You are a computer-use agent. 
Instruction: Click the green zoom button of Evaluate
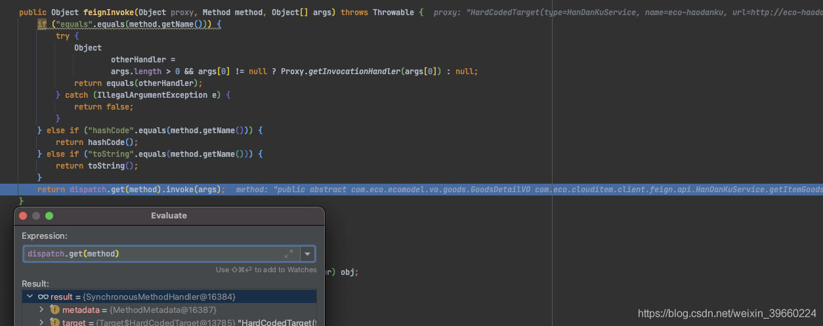(49, 216)
